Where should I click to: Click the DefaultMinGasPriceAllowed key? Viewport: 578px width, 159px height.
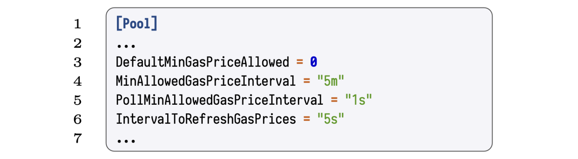click(x=202, y=62)
